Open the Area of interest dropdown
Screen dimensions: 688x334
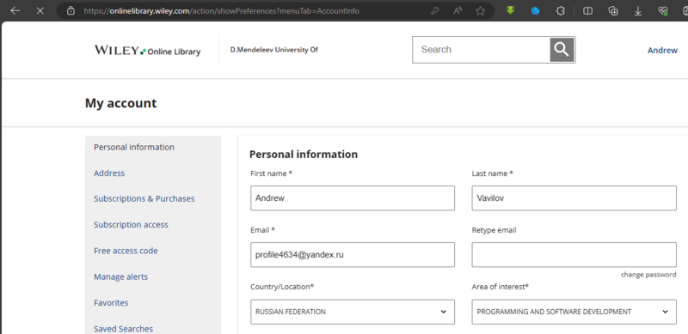pos(574,312)
